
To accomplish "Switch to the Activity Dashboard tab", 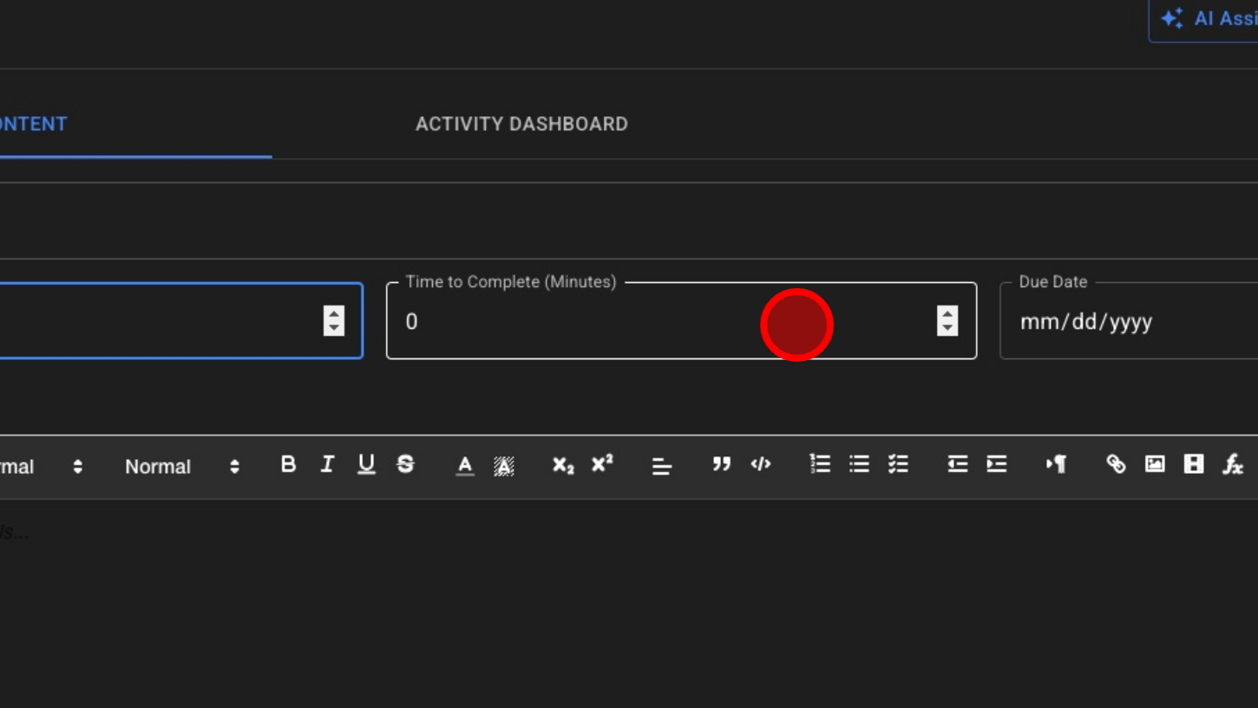I will click(x=521, y=124).
